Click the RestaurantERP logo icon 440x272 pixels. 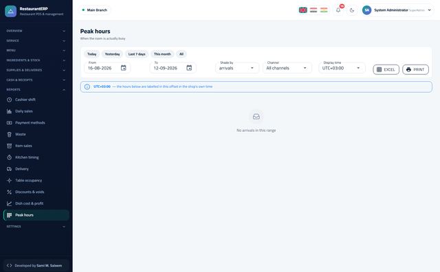coord(11,11)
